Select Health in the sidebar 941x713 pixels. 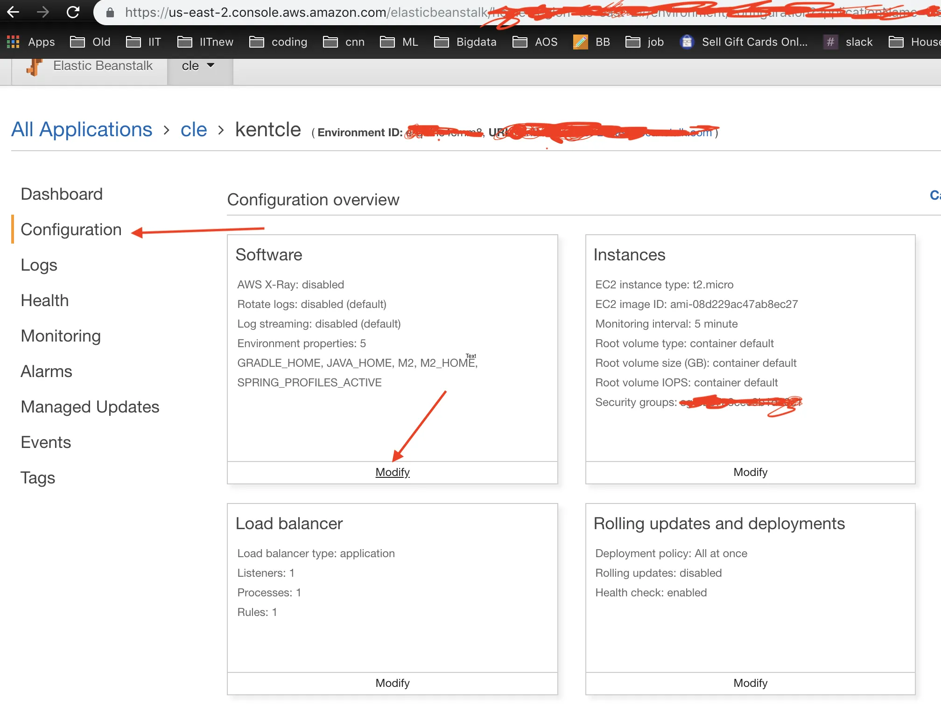tap(45, 301)
